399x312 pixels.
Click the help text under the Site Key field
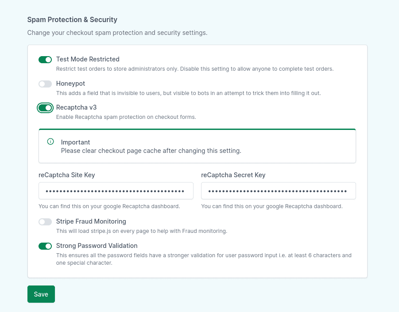click(x=109, y=206)
